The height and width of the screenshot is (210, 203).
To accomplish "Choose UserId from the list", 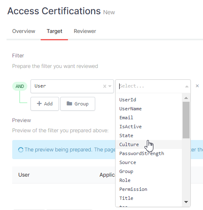I will [148, 100].
